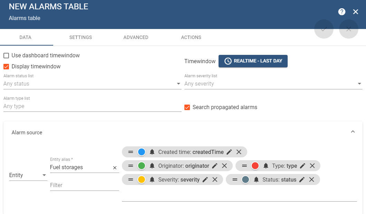Click the red color swatch for Type
Viewport: 366px width, 214px height.
pos(255,166)
